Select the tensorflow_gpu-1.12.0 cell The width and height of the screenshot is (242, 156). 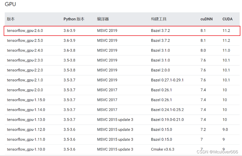(x=26, y=130)
